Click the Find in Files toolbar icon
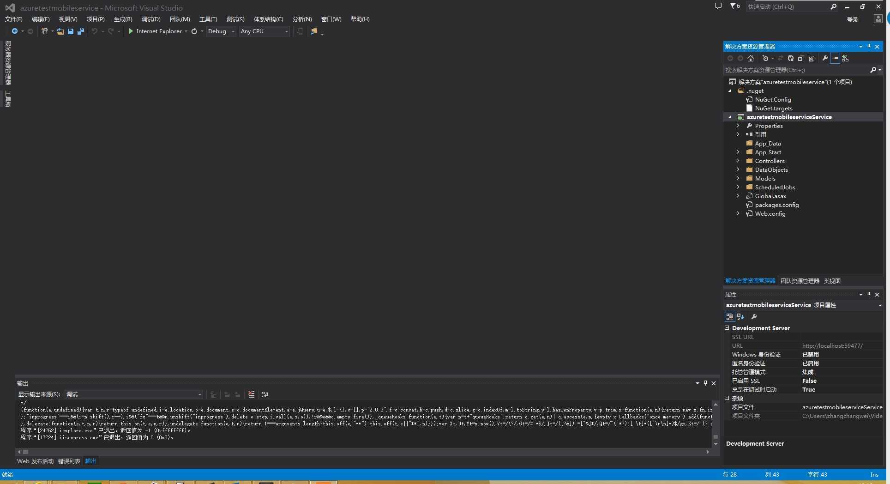Image resolution: width=890 pixels, height=484 pixels. click(314, 31)
